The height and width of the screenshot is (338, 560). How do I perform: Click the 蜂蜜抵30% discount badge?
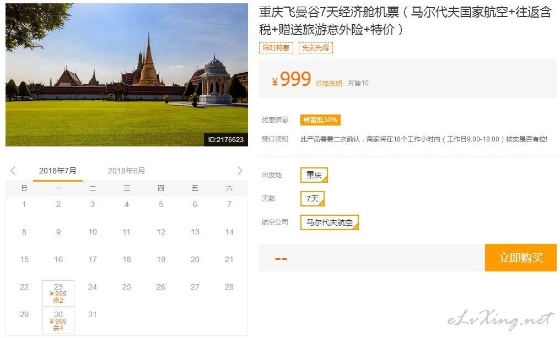click(x=320, y=120)
